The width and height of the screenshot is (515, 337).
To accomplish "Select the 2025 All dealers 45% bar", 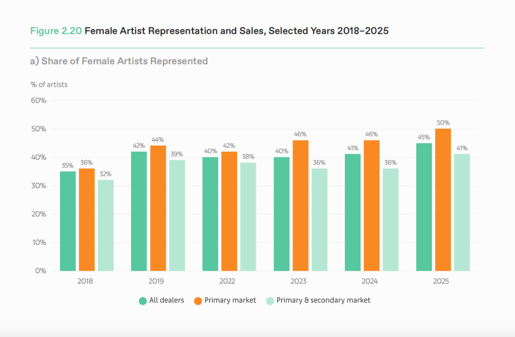I will [x=424, y=207].
